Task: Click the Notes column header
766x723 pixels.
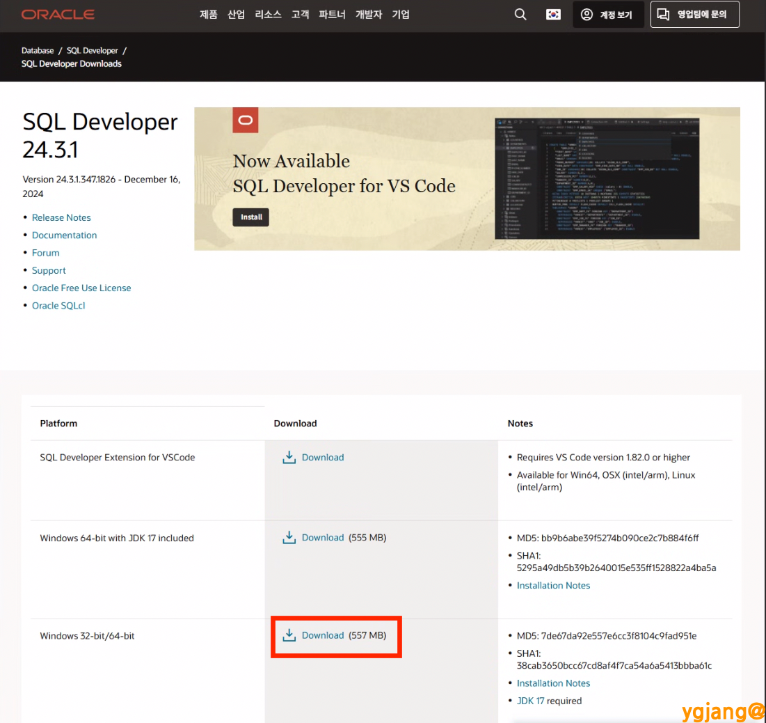Action: tap(520, 423)
